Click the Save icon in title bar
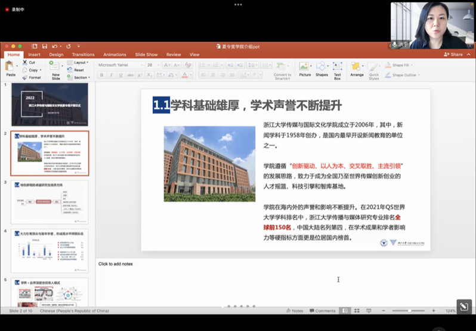This screenshot has width=476, height=331. tap(44, 46)
